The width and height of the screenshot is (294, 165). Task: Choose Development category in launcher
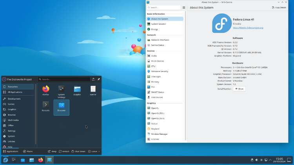[x=18, y=99]
